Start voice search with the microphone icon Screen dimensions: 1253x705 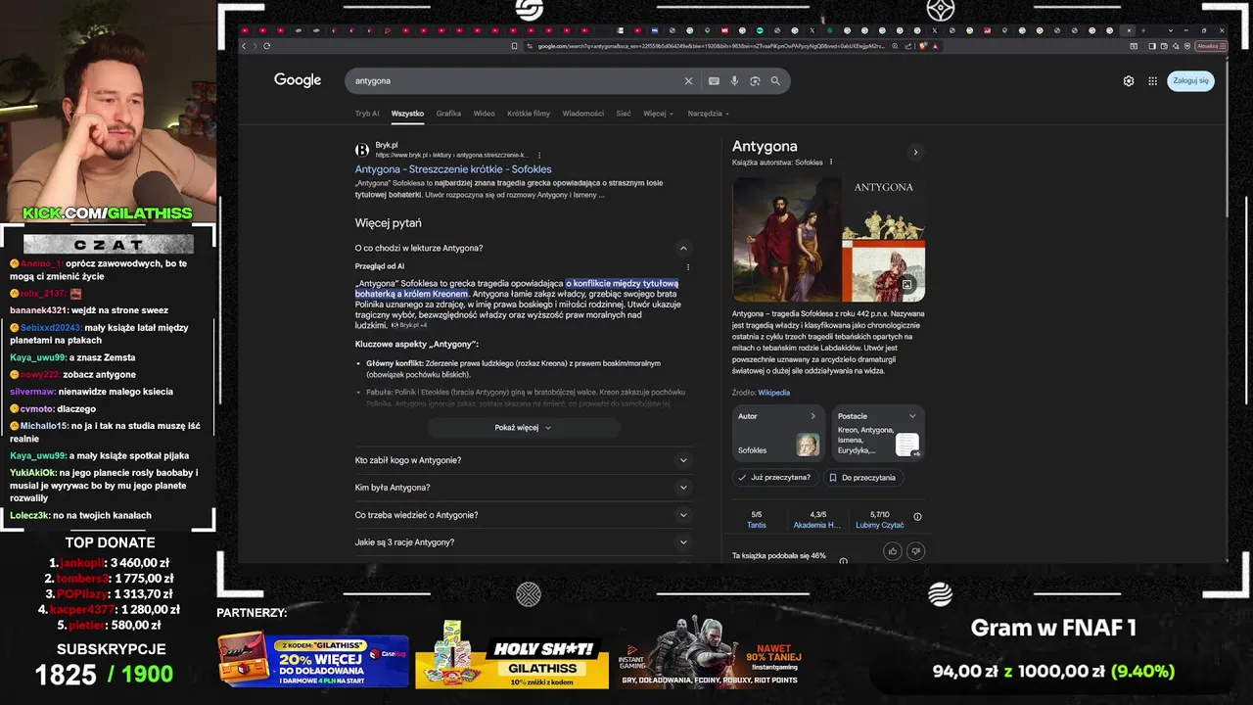(734, 81)
